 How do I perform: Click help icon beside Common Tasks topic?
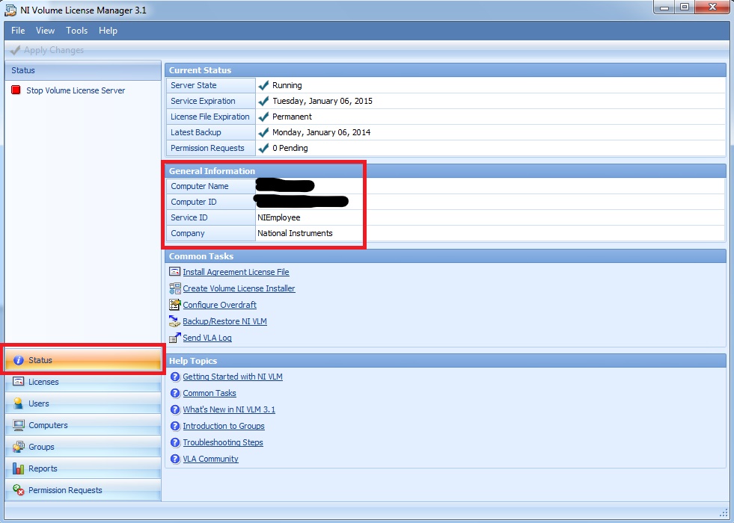tap(175, 392)
